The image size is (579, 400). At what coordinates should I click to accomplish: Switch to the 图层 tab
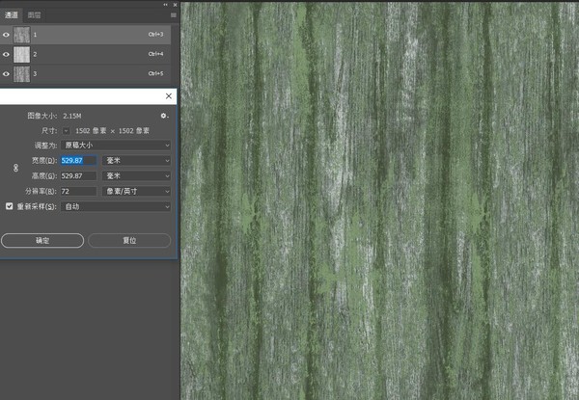pos(34,15)
